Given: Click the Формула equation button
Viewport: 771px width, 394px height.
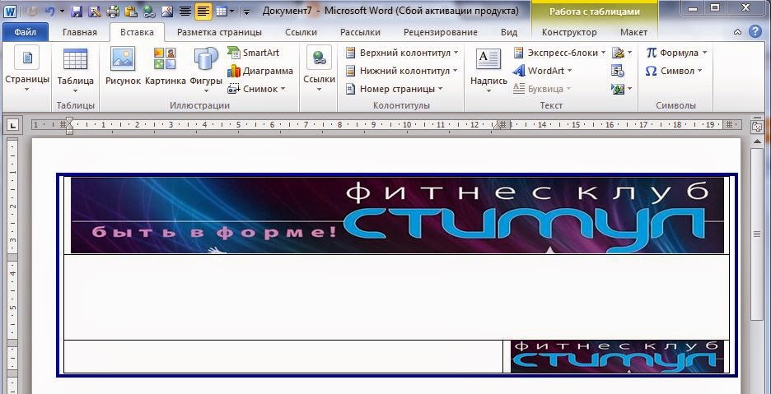Looking at the screenshot, I should [x=676, y=53].
